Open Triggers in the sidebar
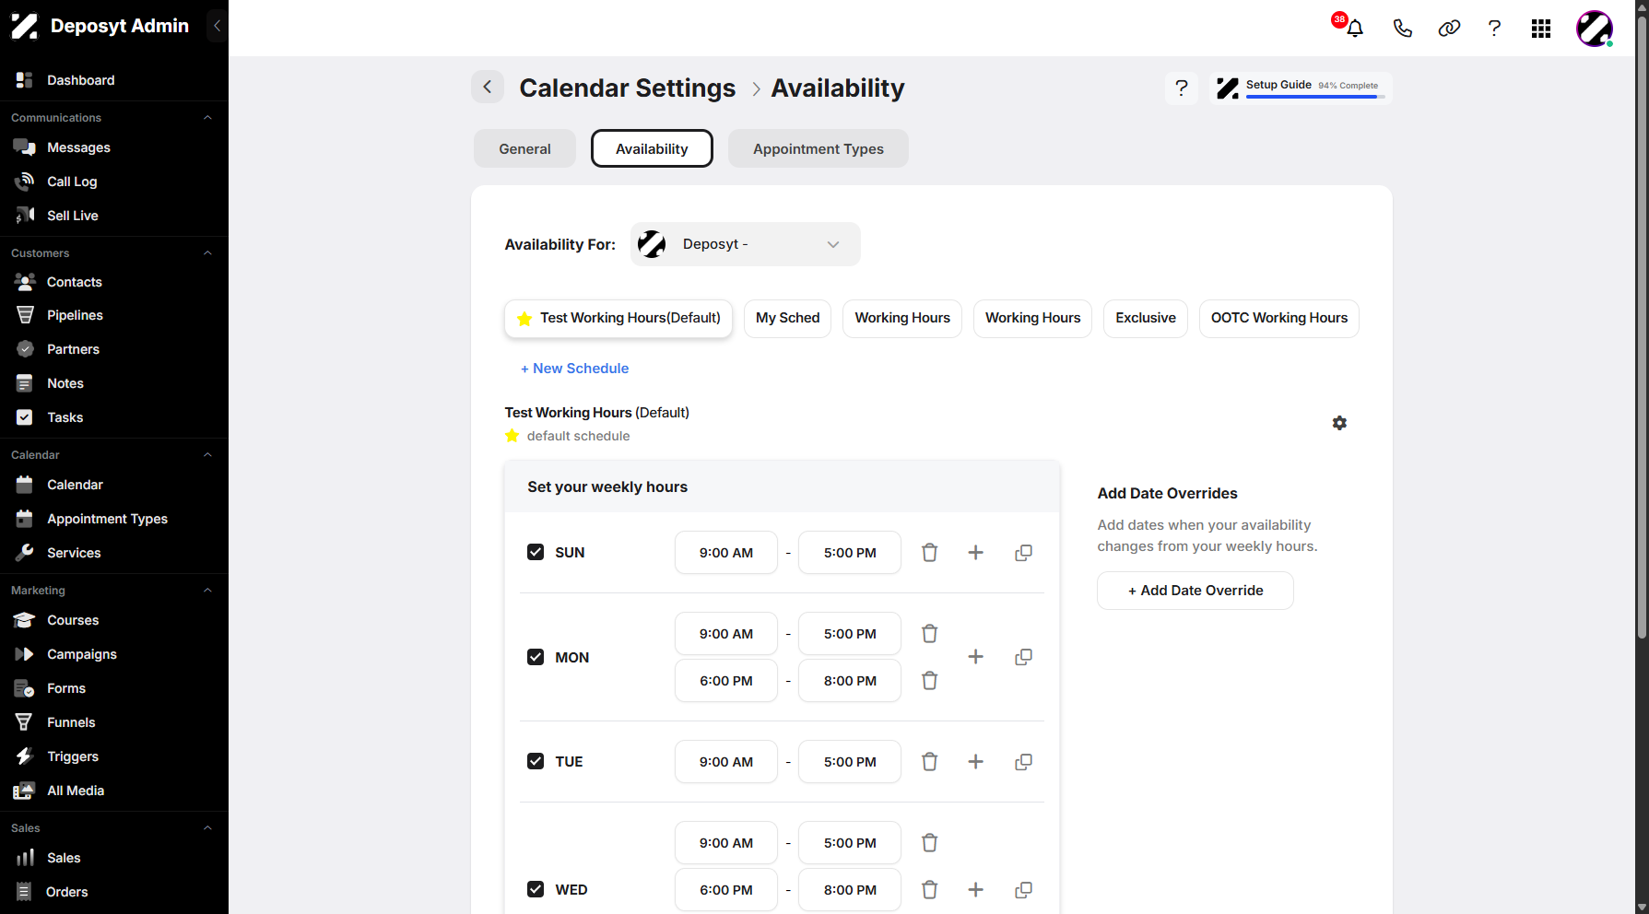 tap(73, 756)
